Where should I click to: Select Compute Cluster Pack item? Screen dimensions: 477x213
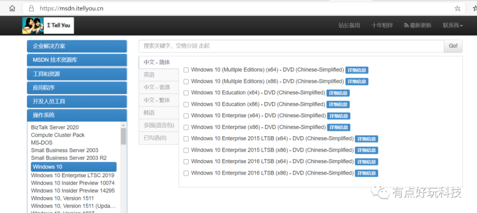[x=58, y=135]
